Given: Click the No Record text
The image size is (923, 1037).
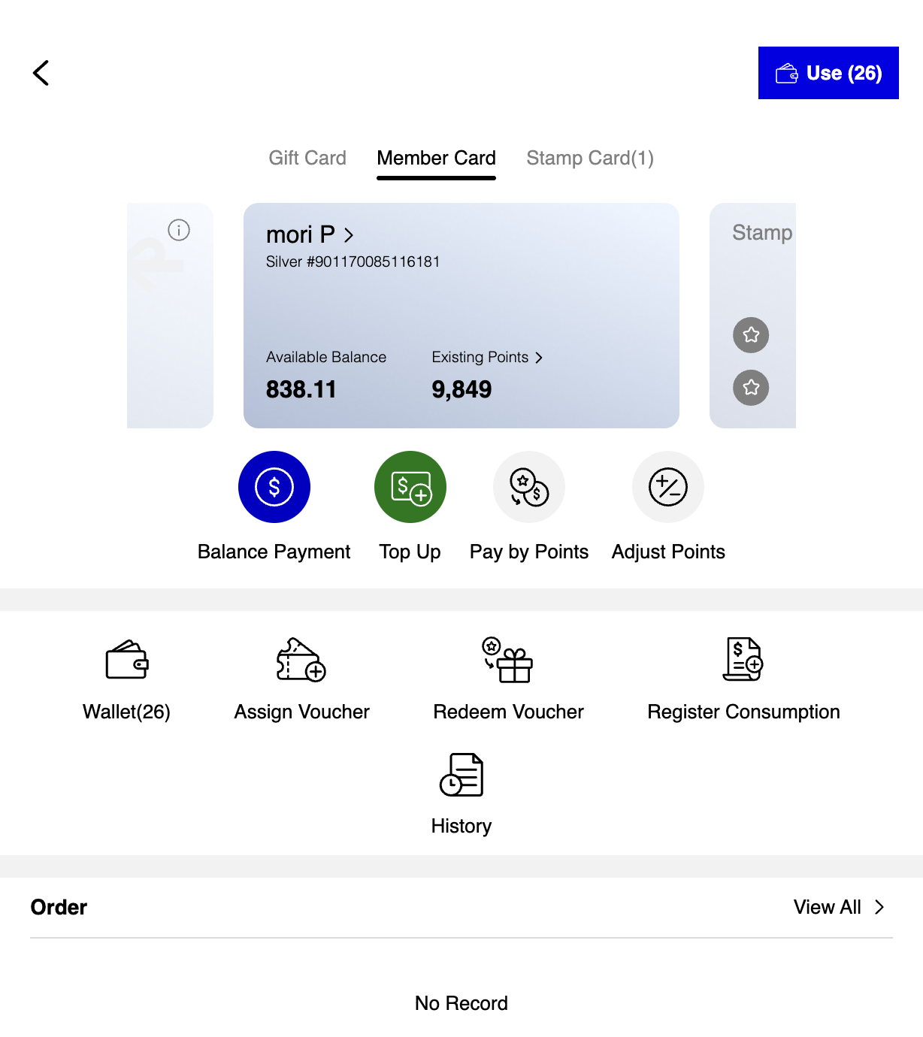Looking at the screenshot, I should tap(461, 1003).
